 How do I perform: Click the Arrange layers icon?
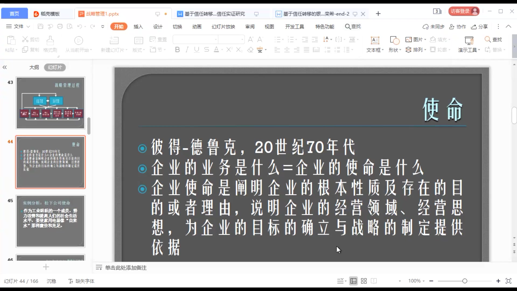pos(408,50)
